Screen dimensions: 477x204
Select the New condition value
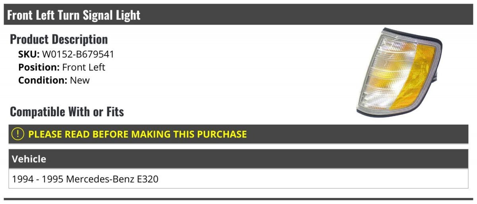tap(80, 80)
